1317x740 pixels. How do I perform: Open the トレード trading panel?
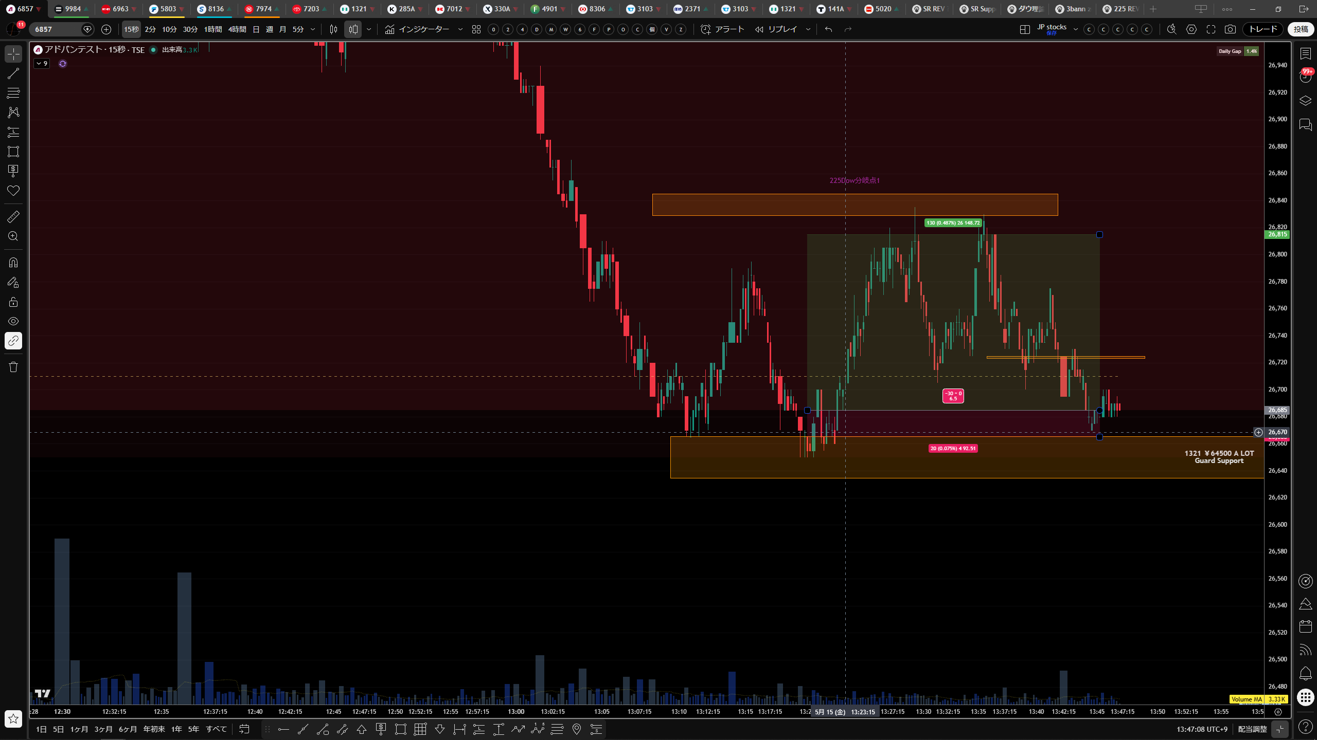pos(1263,29)
